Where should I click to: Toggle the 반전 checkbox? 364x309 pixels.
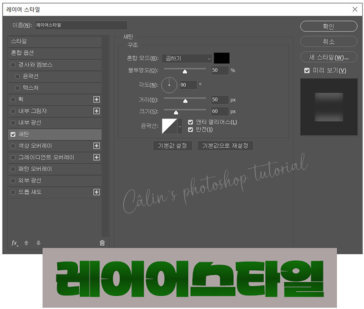tap(191, 129)
